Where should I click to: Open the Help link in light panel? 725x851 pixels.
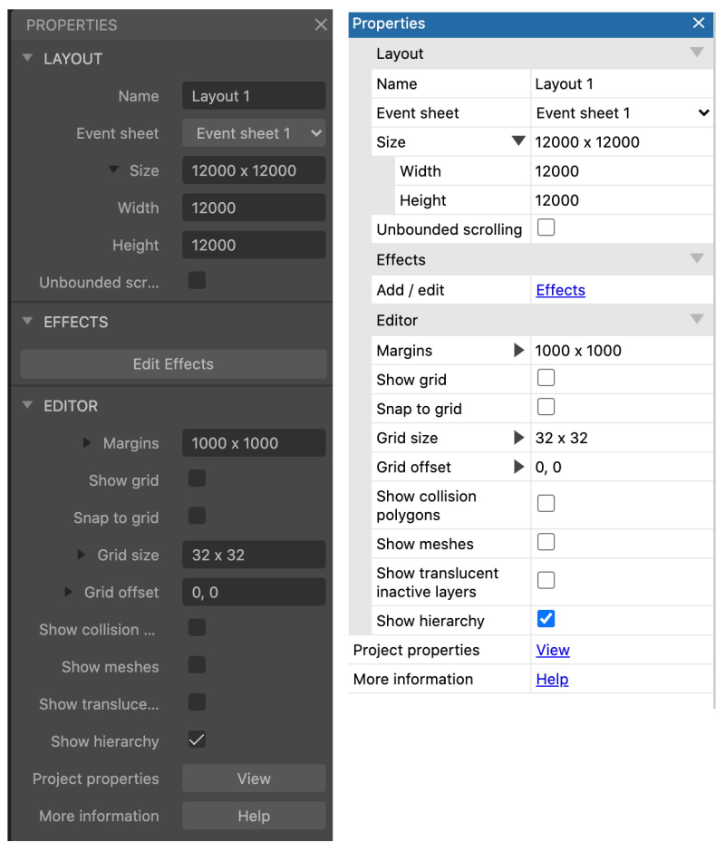tap(553, 680)
